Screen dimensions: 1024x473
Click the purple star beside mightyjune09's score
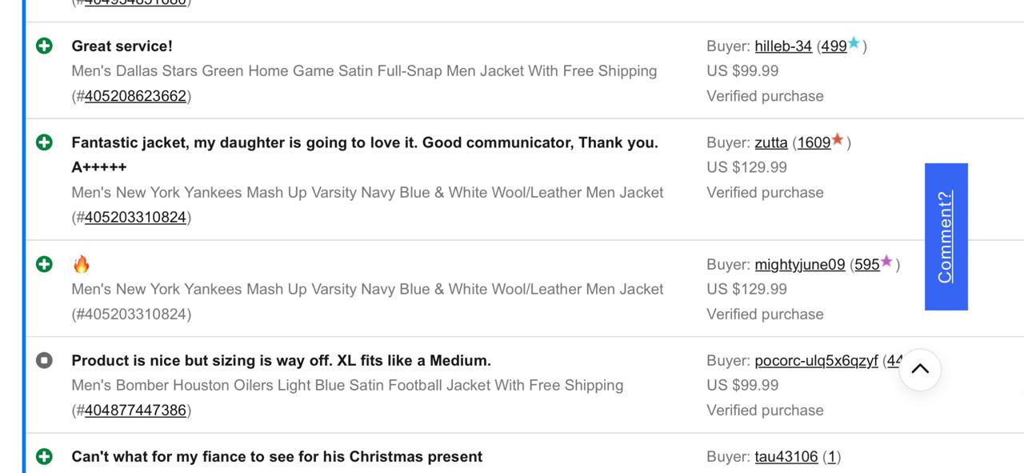886,263
